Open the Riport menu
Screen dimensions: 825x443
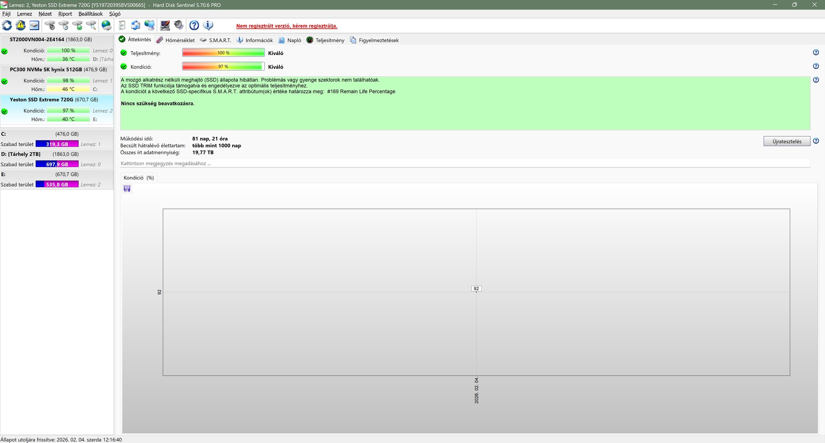65,14
